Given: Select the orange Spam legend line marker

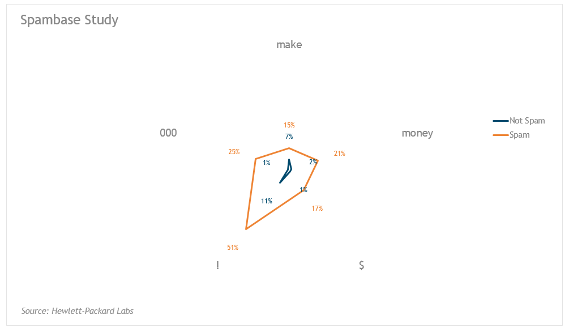Looking at the screenshot, I should (x=500, y=135).
